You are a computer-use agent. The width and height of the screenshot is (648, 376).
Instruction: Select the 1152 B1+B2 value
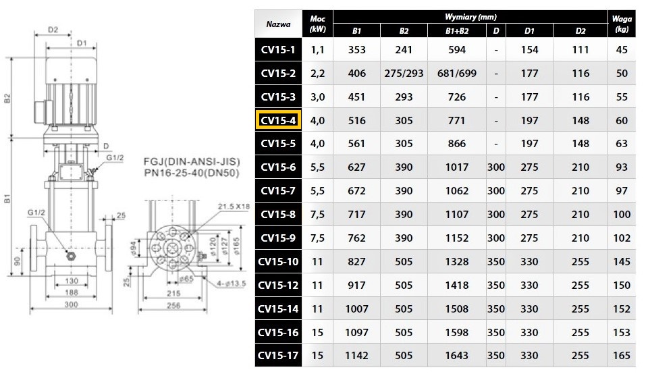[457, 238]
